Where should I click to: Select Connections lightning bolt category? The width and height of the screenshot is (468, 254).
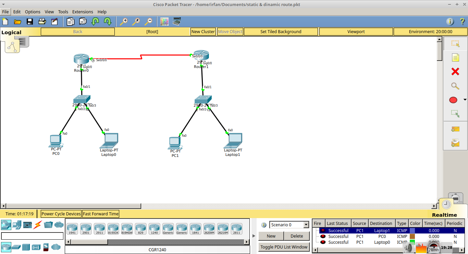point(38,225)
